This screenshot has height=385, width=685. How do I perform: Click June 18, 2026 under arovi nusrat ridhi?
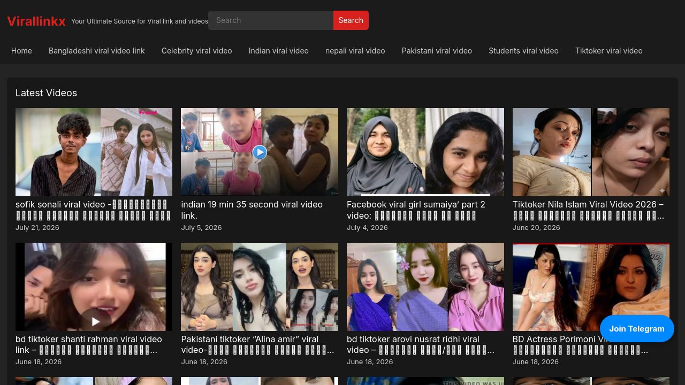(370, 361)
